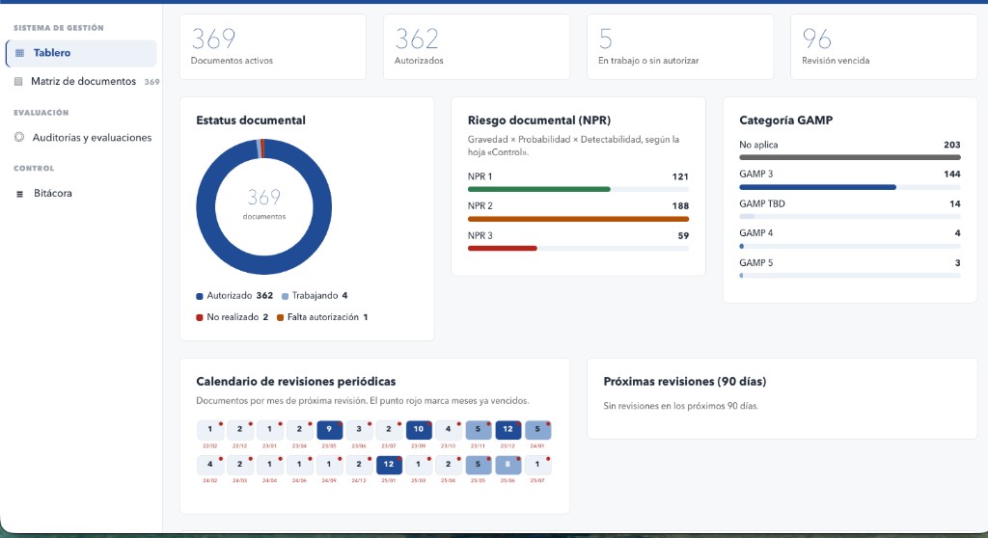
Task: Click the 369 count badge beside Matriz
Action: 151,82
